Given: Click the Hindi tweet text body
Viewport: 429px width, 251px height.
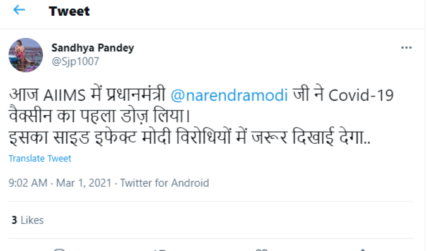Looking at the screenshot, I should point(201,116).
